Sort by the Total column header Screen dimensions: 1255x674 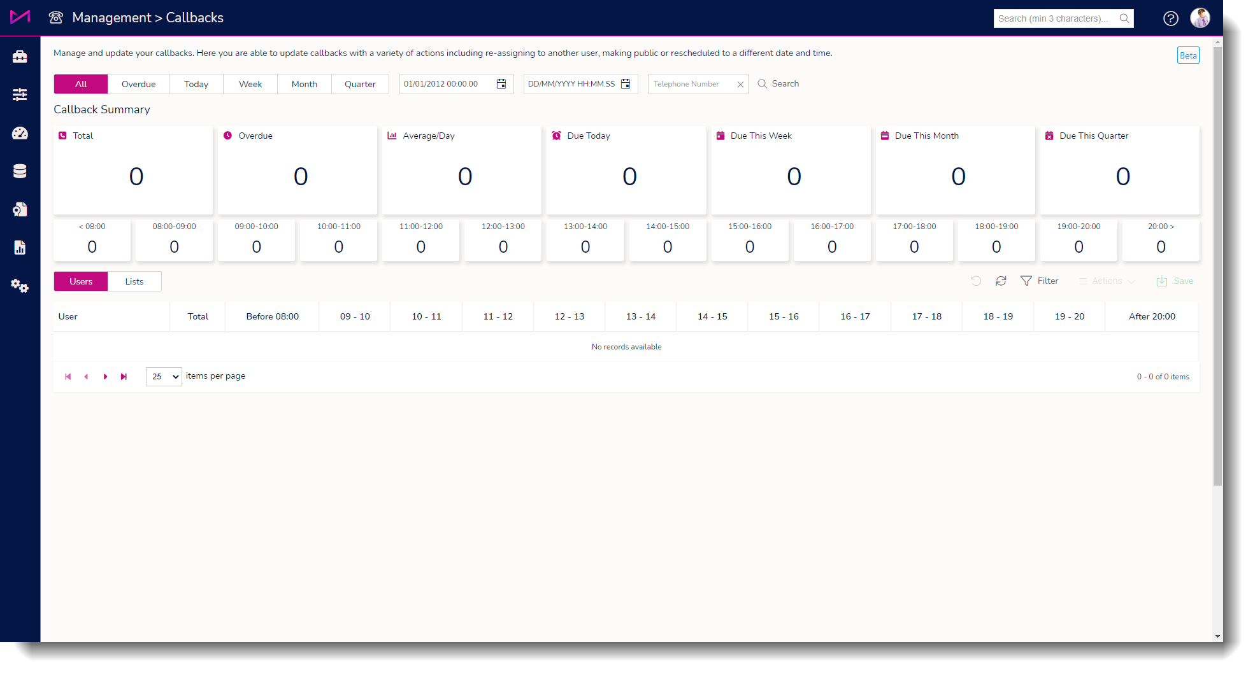pos(197,316)
